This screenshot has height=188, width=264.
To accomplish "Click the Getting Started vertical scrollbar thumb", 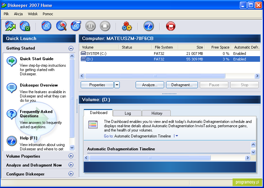I will pos(72,98).
